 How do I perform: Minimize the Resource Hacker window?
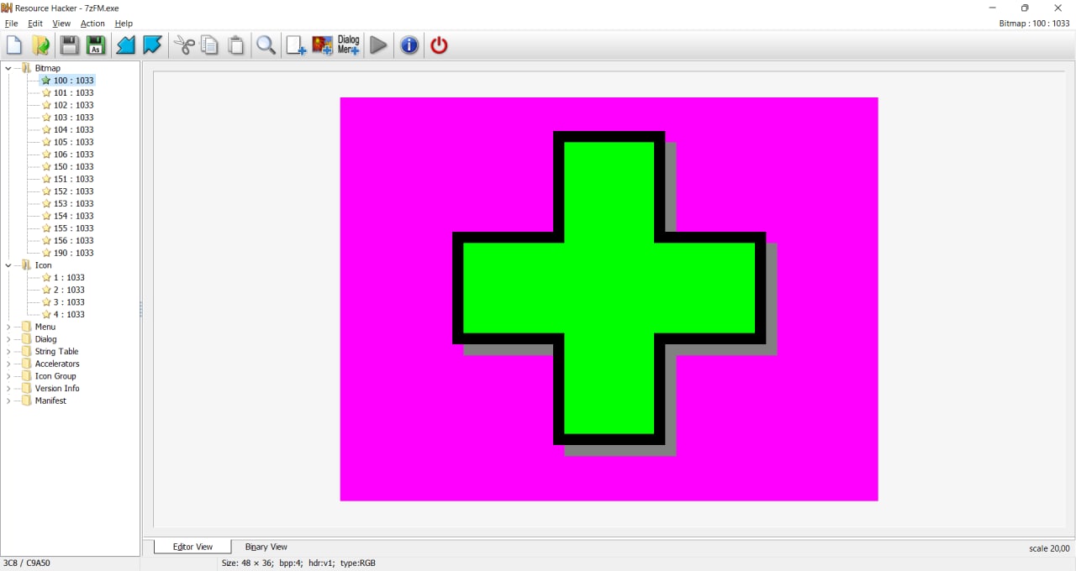(x=992, y=8)
